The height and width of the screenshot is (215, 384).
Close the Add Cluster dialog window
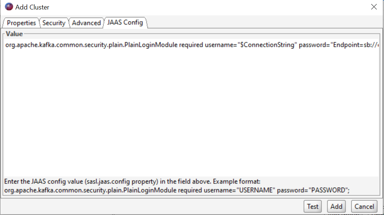[x=373, y=7]
